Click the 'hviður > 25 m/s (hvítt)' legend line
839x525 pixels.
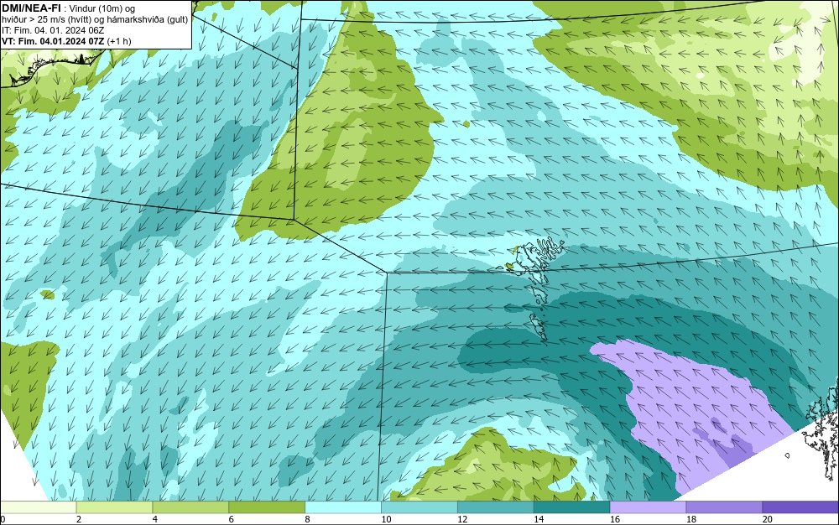[x=95, y=20]
